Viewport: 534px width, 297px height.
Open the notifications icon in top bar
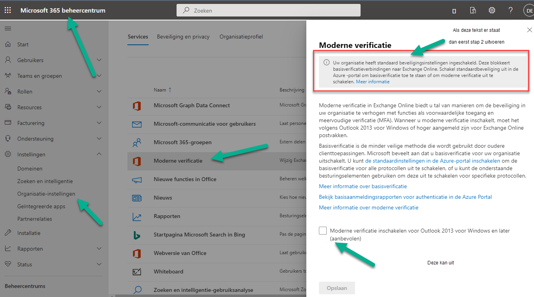click(x=454, y=11)
